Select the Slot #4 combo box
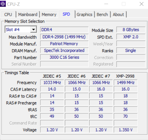 pyautogui.click(x=21, y=29)
